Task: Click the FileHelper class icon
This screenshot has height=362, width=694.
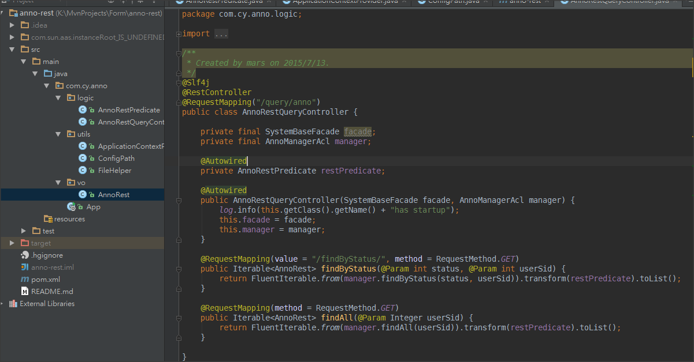Action: [x=83, y=170]
